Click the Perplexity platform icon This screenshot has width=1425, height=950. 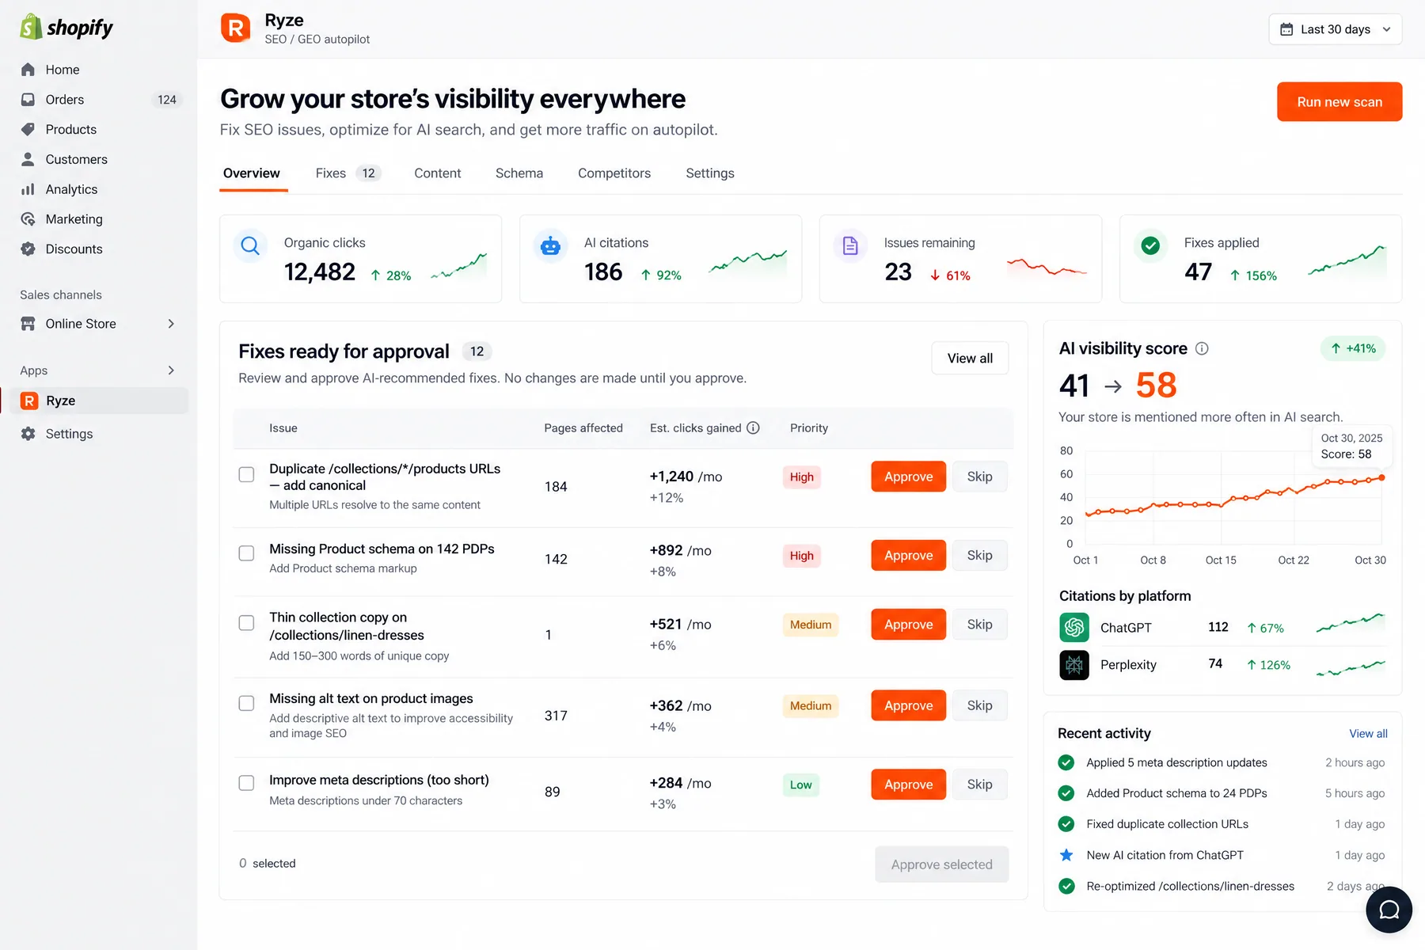coord(1074,665)
